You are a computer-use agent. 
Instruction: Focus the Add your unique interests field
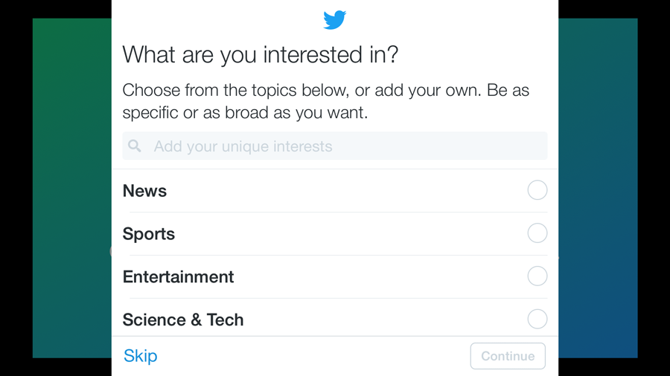[x=334, y=146]
